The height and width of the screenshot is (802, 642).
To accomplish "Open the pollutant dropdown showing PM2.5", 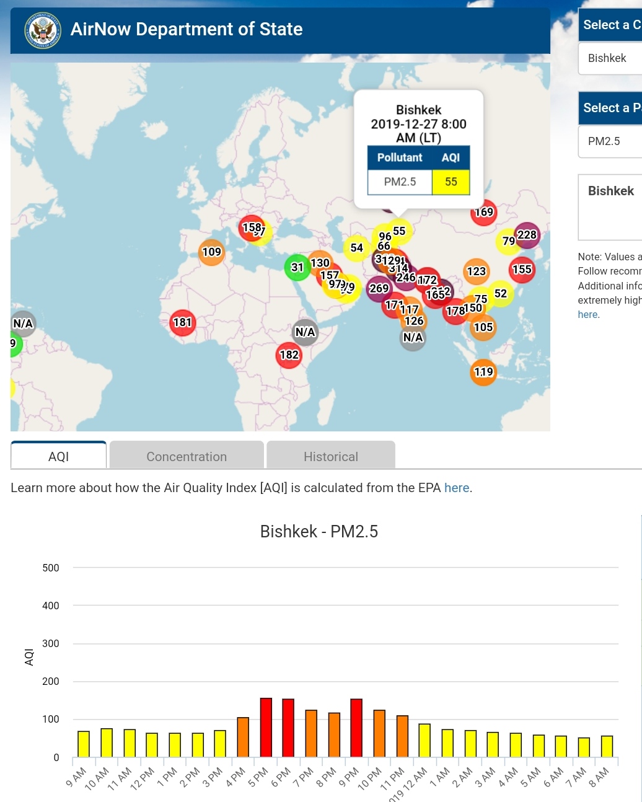I will click(610, 141).
